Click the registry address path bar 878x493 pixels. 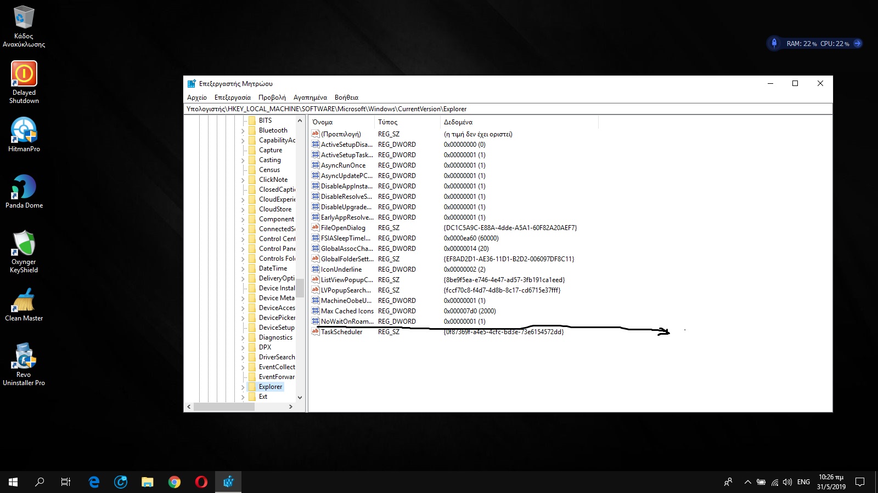point(508,109)
